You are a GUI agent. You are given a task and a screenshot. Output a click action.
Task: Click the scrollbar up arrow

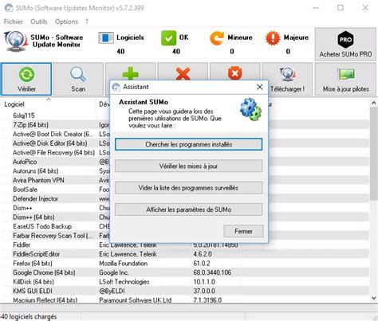tap(374, 103)
